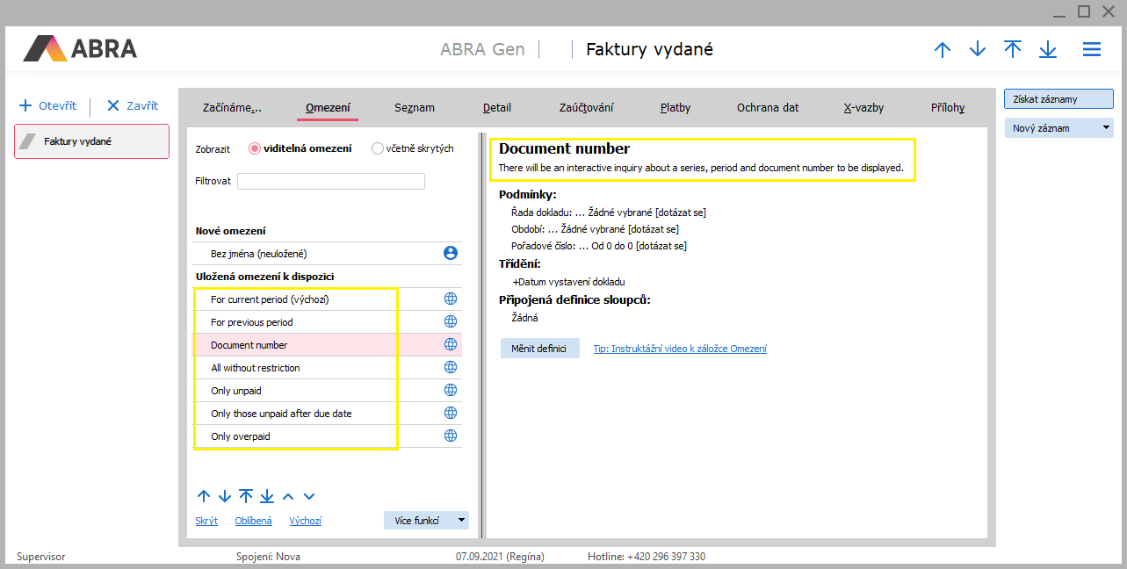Open the X-vazby tab
Image resolution: width=1127 pixels, height=569 pixels.
coord(863,107)
